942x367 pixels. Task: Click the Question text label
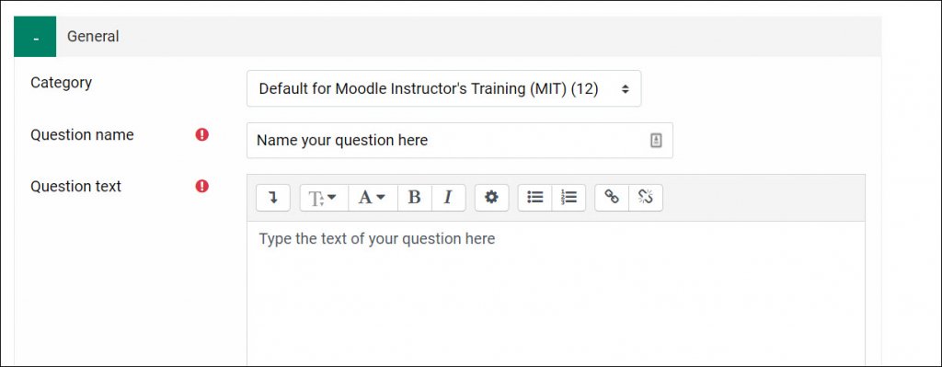click(x=75, y=186)
